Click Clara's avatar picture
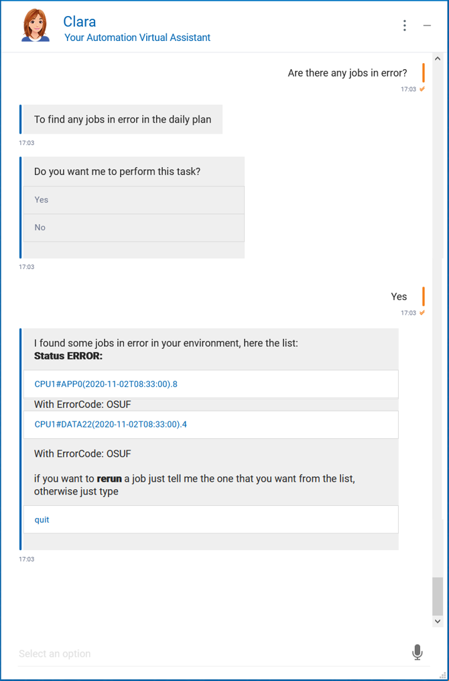The width and height of the screenshot is (449, 681). [x=36, y=26]
